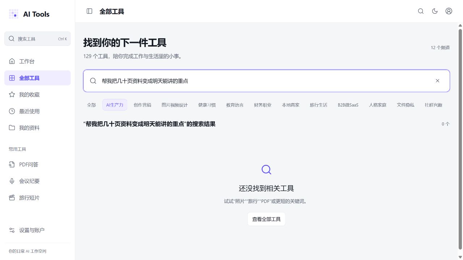
Task: Launch the 旅行短片 tool shortcut
Action: point(38,198)
